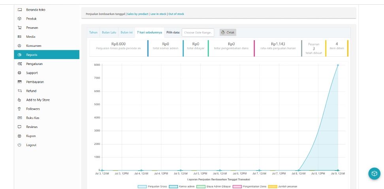Hide the Jumlah pesanan chart series
Viewport: 384px width, 189px height.
[x=282, y=186]
